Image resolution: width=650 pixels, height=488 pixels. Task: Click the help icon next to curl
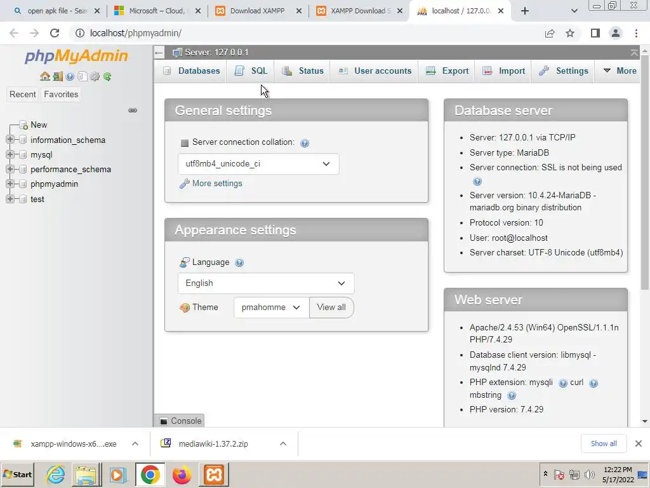pyautogui.click(x=594, y=383)
